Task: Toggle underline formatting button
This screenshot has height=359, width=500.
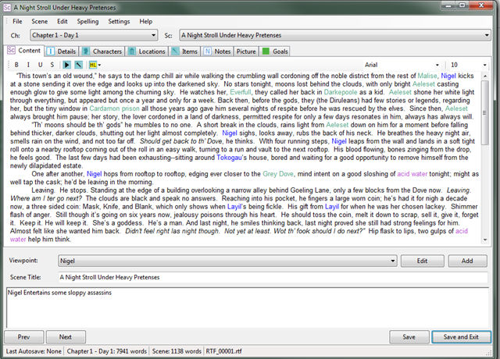Action: point(40,65)
